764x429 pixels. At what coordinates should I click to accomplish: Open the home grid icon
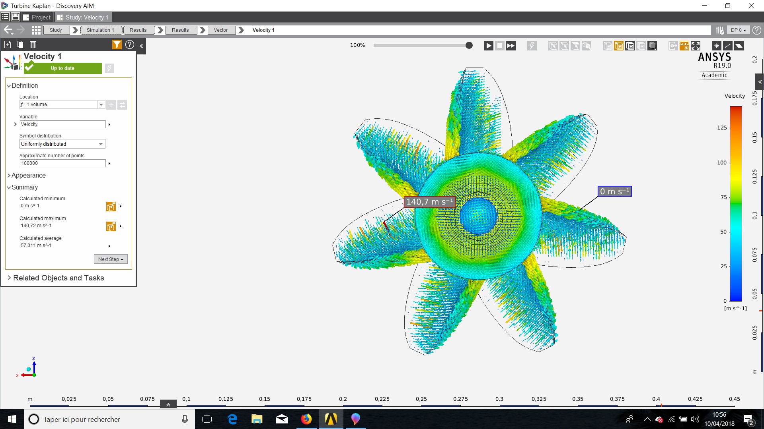coord(36,30)
